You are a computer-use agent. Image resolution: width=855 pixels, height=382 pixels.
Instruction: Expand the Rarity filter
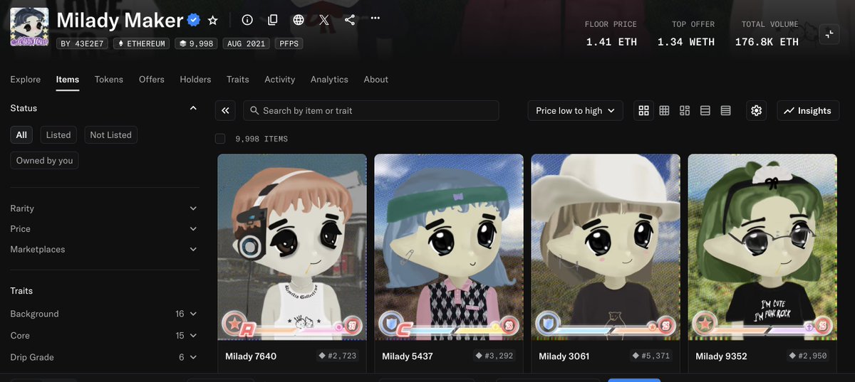[104, 208]
